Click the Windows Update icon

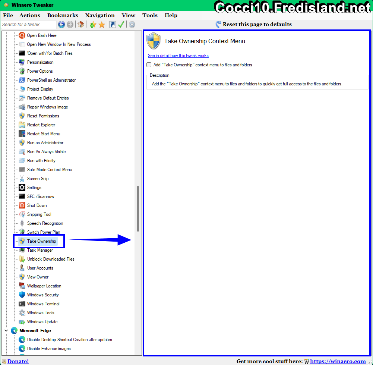tap(22, 322)
